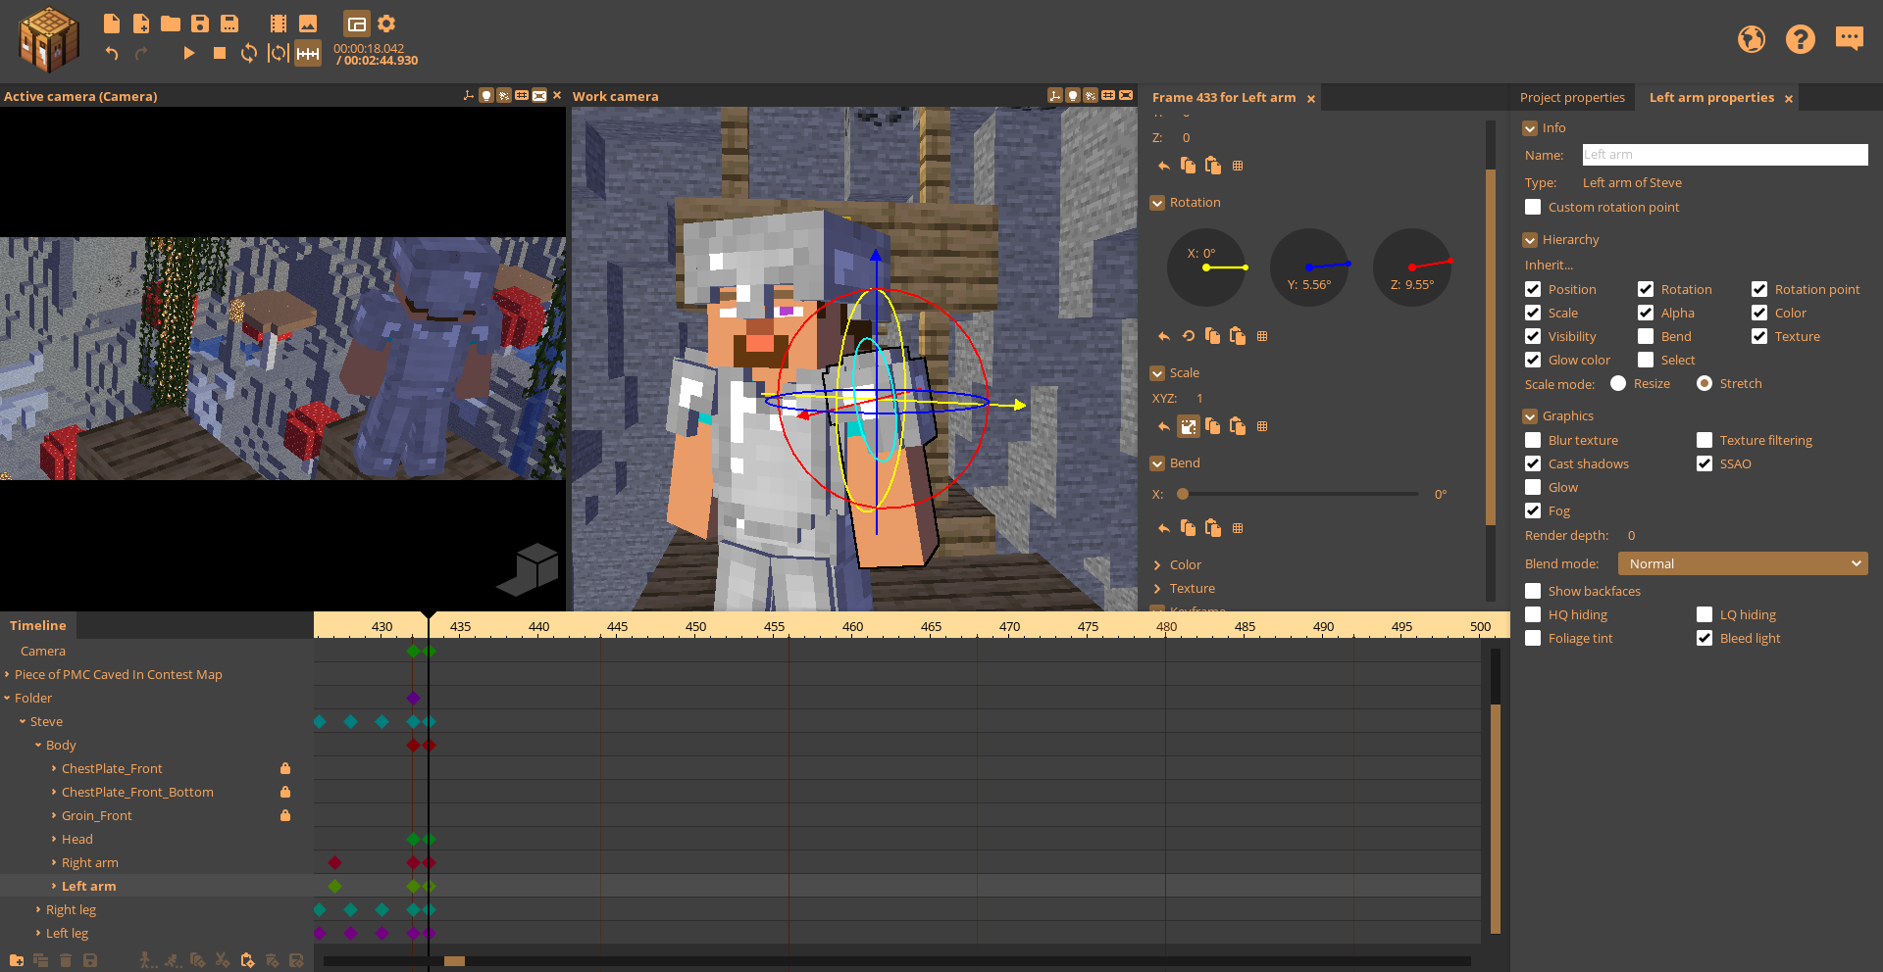Disable the Cast shadows checkbox
The image size is (1883, 972).
coord(1532,463)
